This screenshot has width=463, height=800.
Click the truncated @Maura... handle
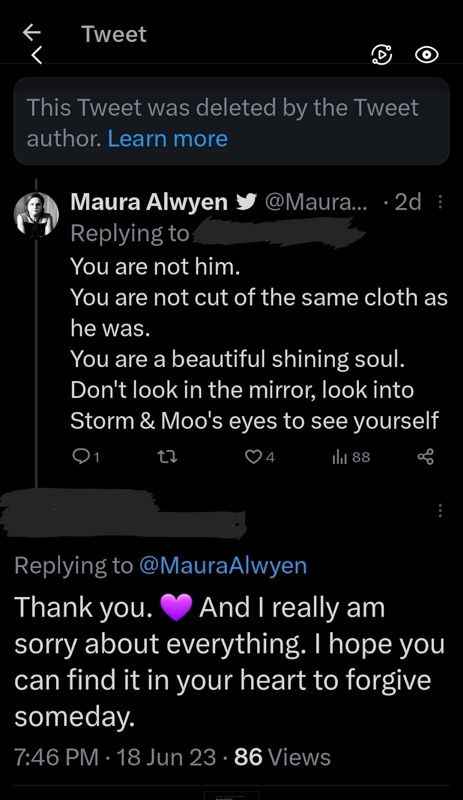[315, 202]
